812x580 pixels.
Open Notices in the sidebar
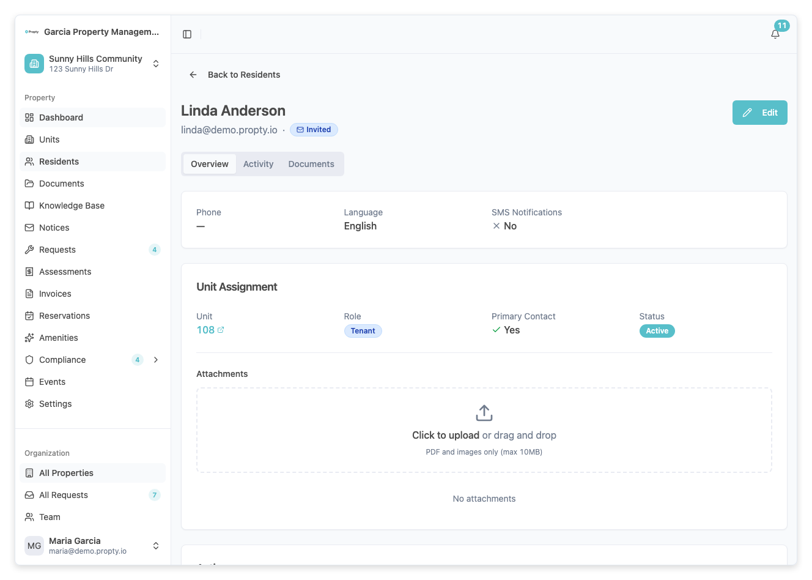click(93, 228)
